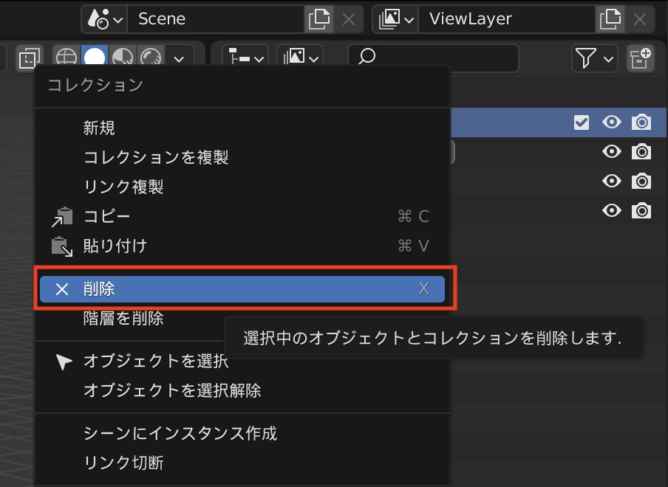Click the new scene copy icon
Image resolution: width=668 pixels, height=487 pixels.
318,19
